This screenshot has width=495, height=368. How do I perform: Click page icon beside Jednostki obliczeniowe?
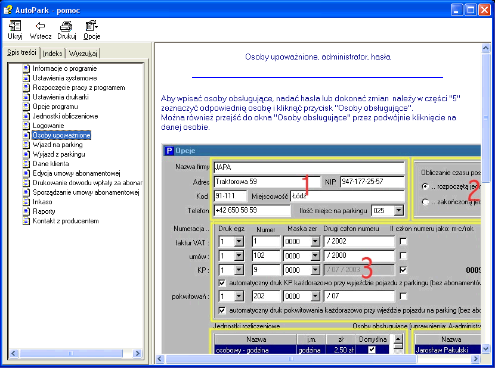26,116
